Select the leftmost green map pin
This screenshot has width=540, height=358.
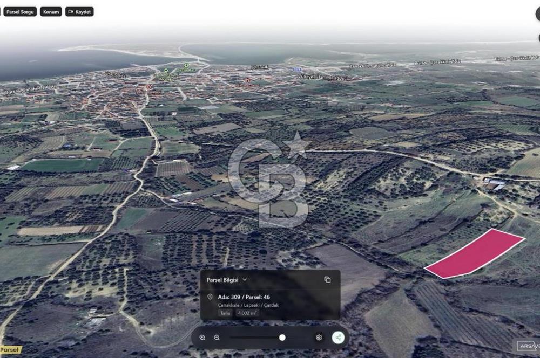point(166,71)
